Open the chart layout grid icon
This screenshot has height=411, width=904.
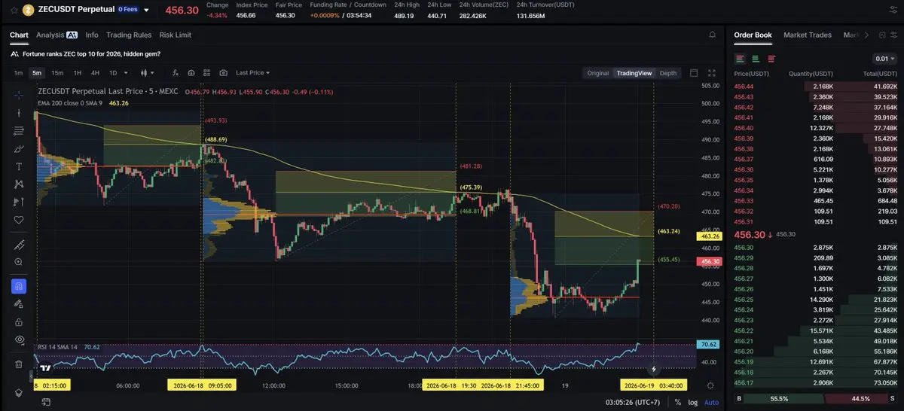click(x=207, y=73)
